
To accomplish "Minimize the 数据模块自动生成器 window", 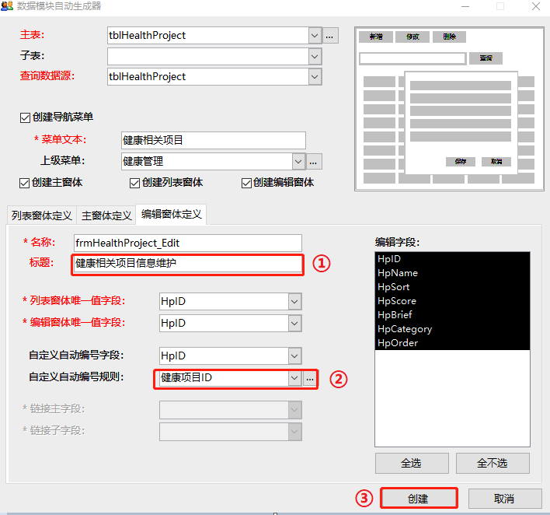I will click(x=465, y=6).
